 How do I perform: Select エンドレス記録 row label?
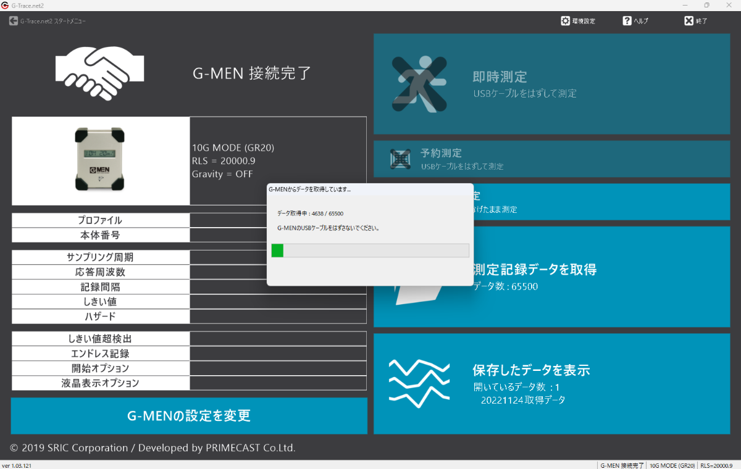tap(100, 354)
